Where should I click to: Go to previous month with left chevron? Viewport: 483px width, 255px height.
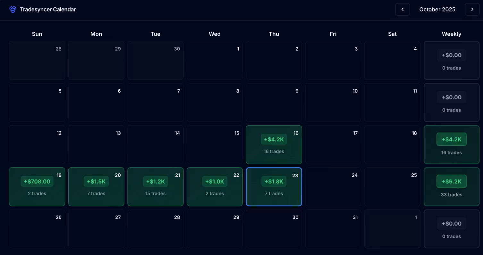(402, 10)
